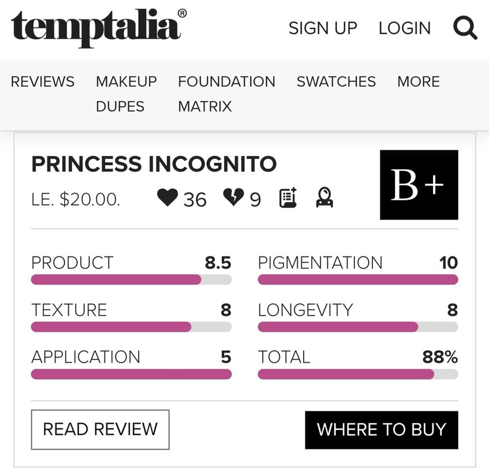This screenshot has width=489, height=468.
Task: Click the vanity mirror icon
Action: (x=324, y=198)
